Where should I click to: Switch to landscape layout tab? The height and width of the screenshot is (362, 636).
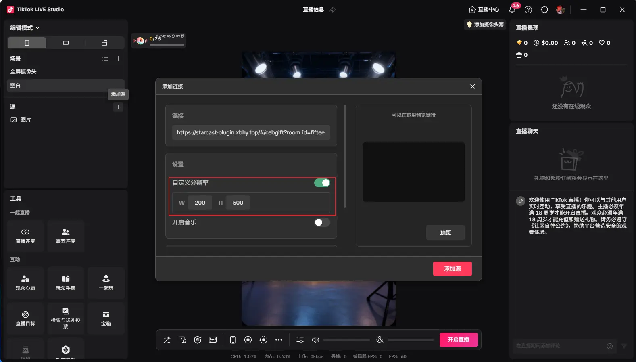coord(66,43)
